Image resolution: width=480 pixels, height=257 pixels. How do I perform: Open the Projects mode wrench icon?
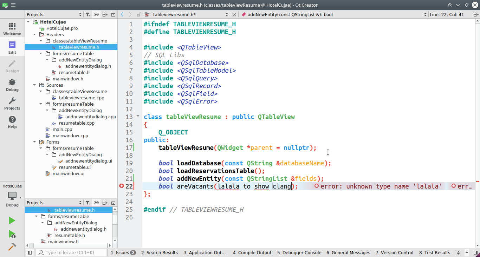[x=12, y=103]
